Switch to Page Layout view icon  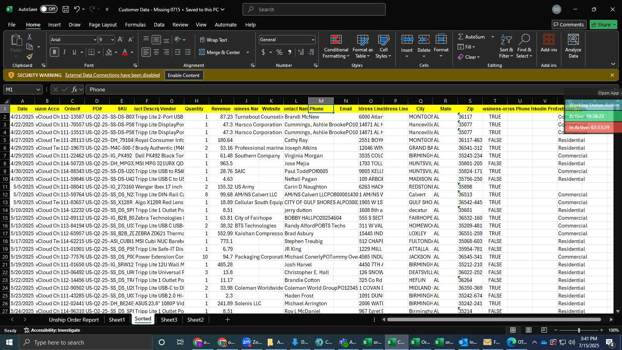click(529, 330)
